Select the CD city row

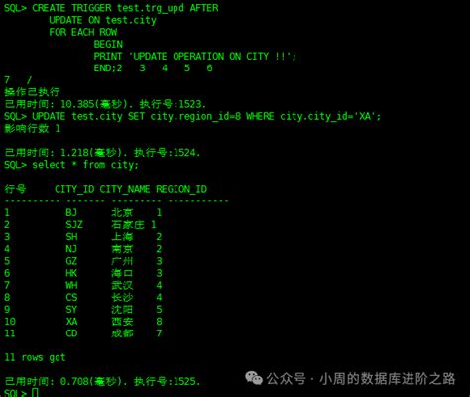82,333
